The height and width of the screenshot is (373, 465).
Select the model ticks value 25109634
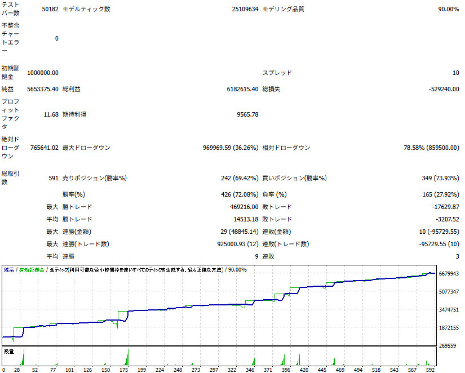(245, 9)
